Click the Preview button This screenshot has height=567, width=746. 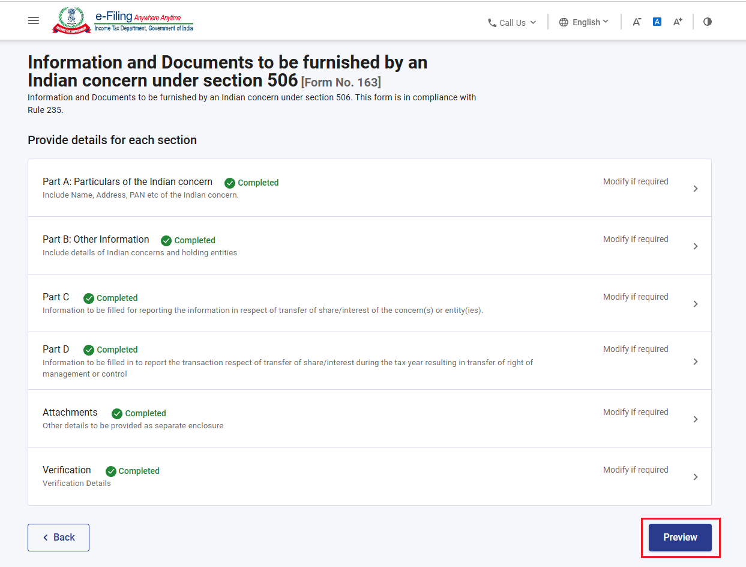tap(680, 538)
